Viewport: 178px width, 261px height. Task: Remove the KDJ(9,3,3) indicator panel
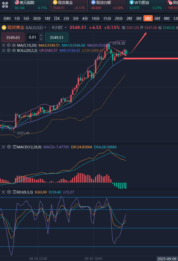point(3,192)
